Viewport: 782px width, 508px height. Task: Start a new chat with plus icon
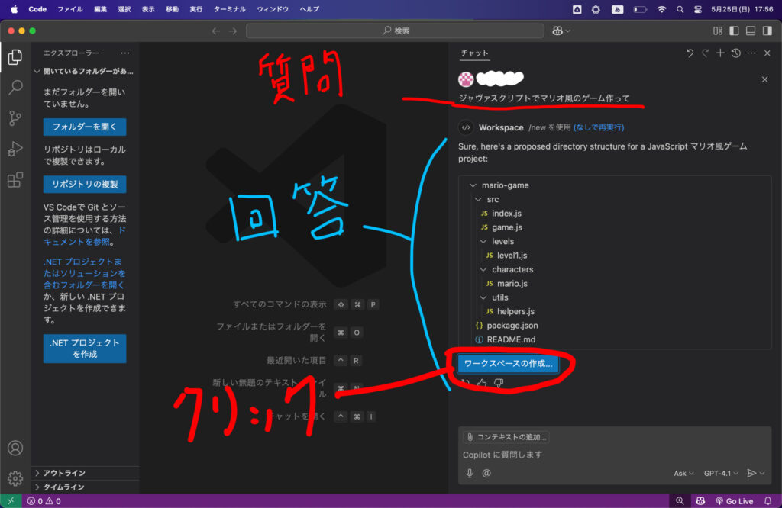pyautogui.click(x=720, y=53)
